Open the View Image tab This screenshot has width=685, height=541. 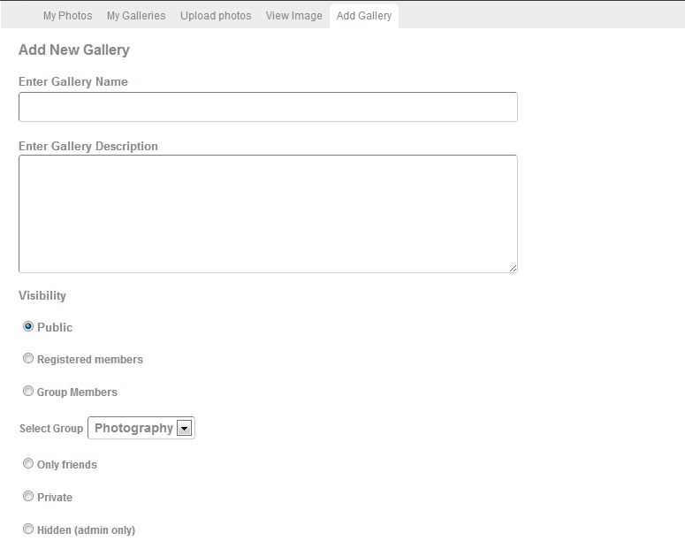pyautogui.click(x=293, y=16)
